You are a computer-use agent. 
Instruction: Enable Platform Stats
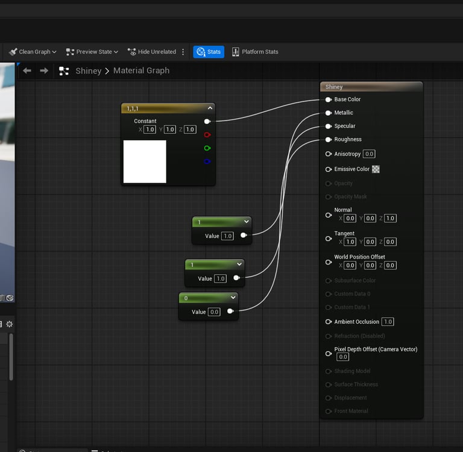point(255,52)
